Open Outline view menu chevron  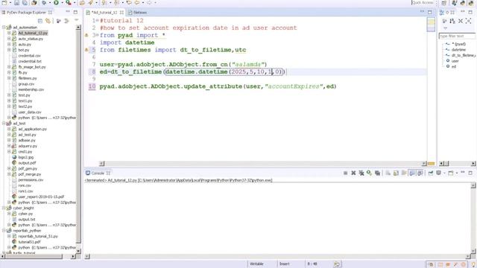click(446, 28)
